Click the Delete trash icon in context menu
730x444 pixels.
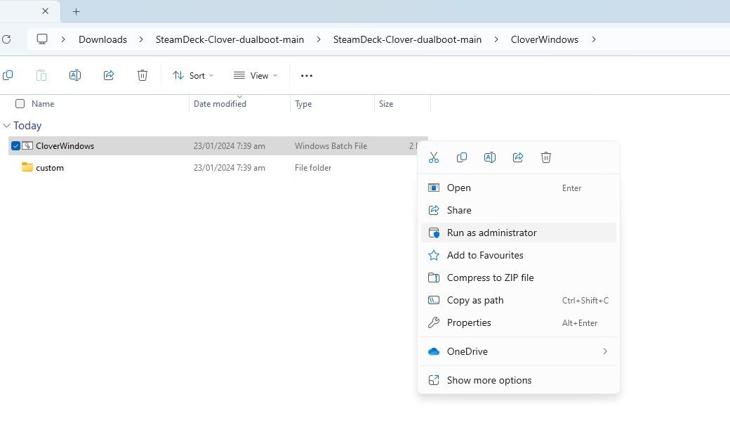pyautogui.click(x=546, y=158)
